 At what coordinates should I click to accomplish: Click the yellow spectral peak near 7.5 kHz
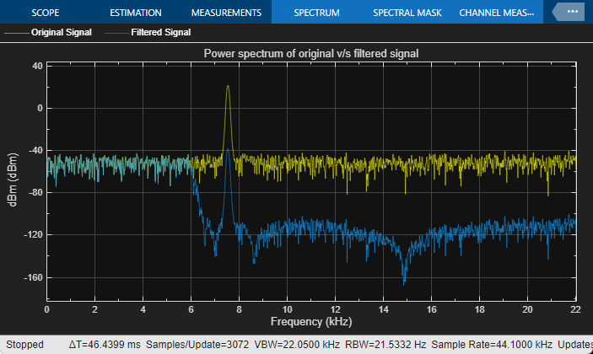point(228,87)
